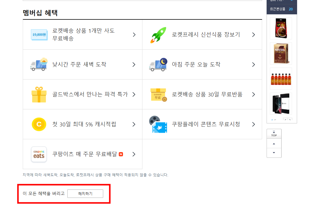The width and height of the screenshot is (336, 208).
Task: Open 아침 주문 오늘 도착 benefit text
Action: click(x=196, y=65)
